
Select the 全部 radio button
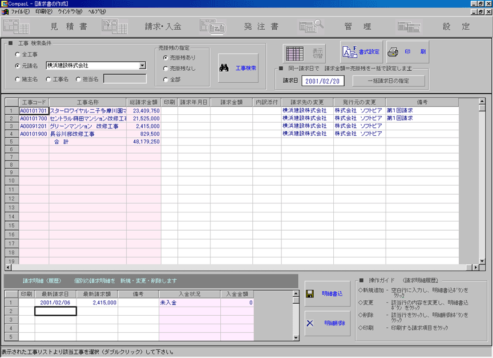coord(165,79)
